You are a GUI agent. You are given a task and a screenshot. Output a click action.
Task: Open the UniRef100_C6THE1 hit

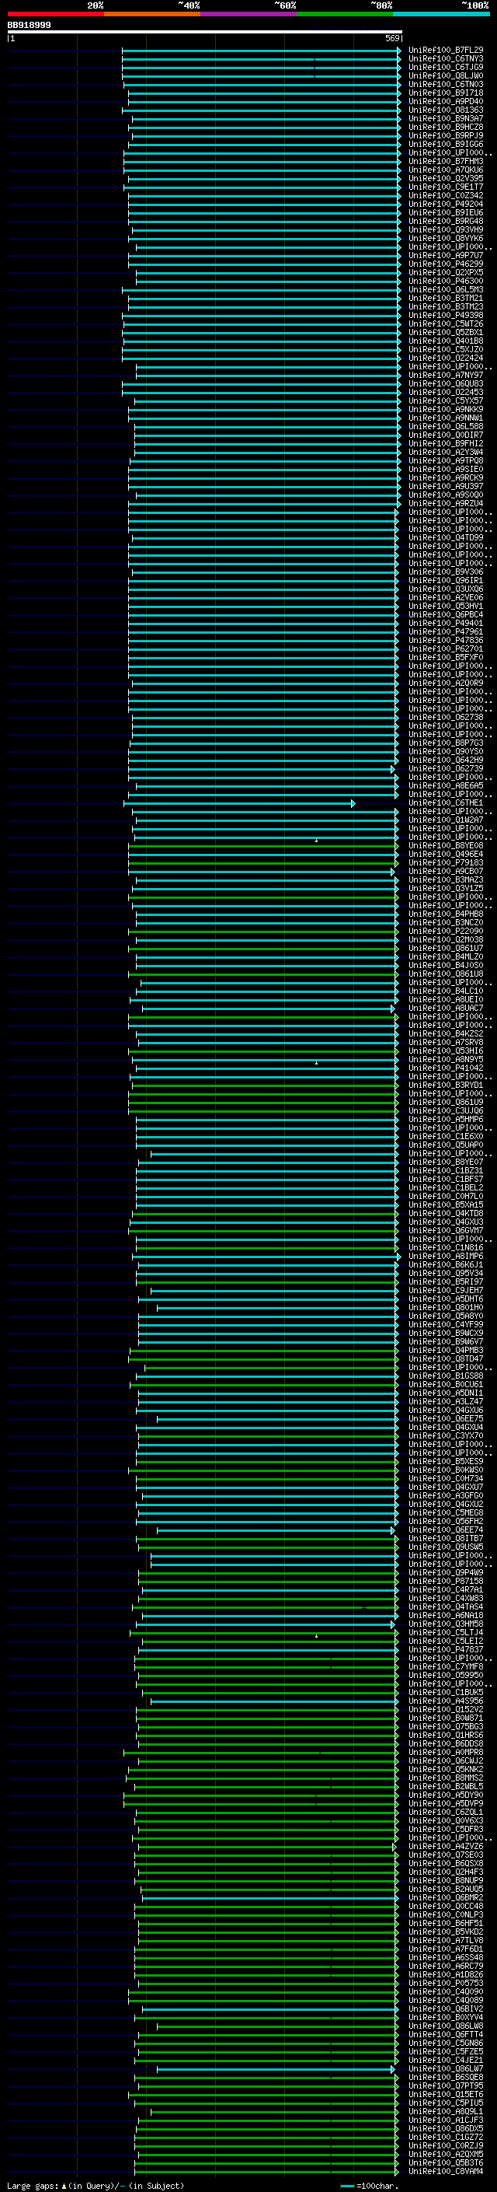pyautogui.click(x=446, y=802)
